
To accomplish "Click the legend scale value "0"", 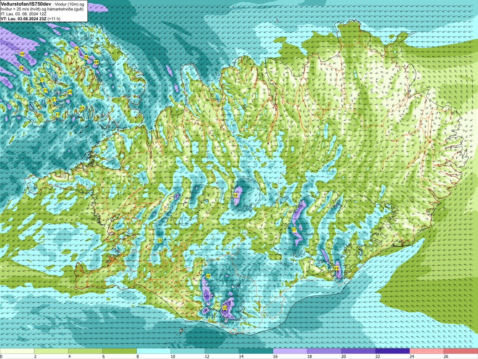I will [1, 357].
